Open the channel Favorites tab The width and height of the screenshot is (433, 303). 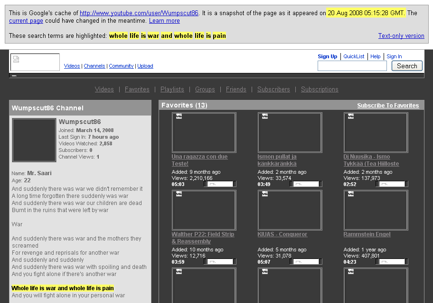(x=137, y=89)
